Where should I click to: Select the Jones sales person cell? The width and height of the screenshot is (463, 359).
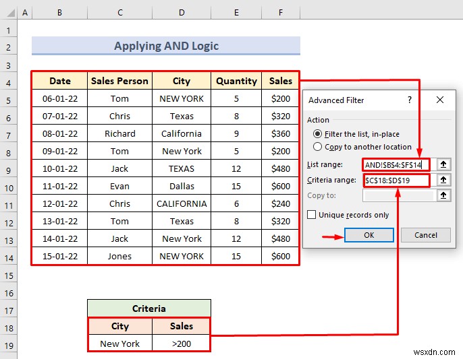click(x=119, y=256)
